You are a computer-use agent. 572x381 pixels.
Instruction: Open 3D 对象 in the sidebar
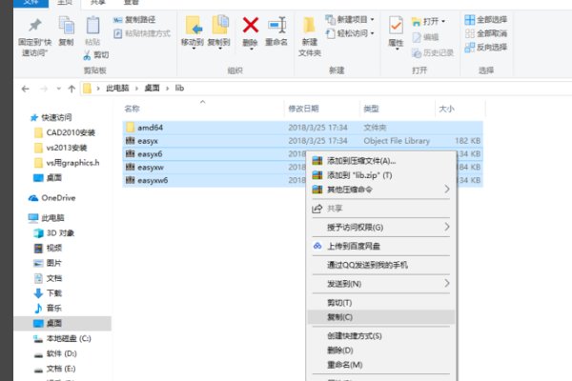coord(60,233)
